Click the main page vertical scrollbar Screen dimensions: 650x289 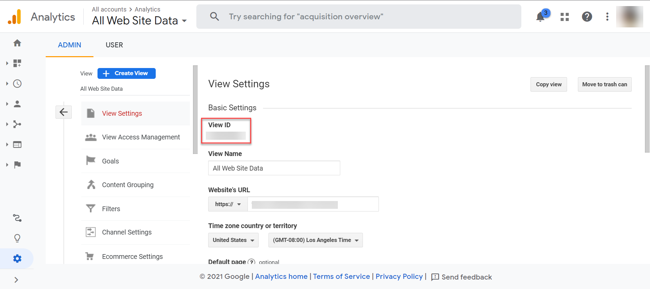pyautogui.click(x=647, y=109)
